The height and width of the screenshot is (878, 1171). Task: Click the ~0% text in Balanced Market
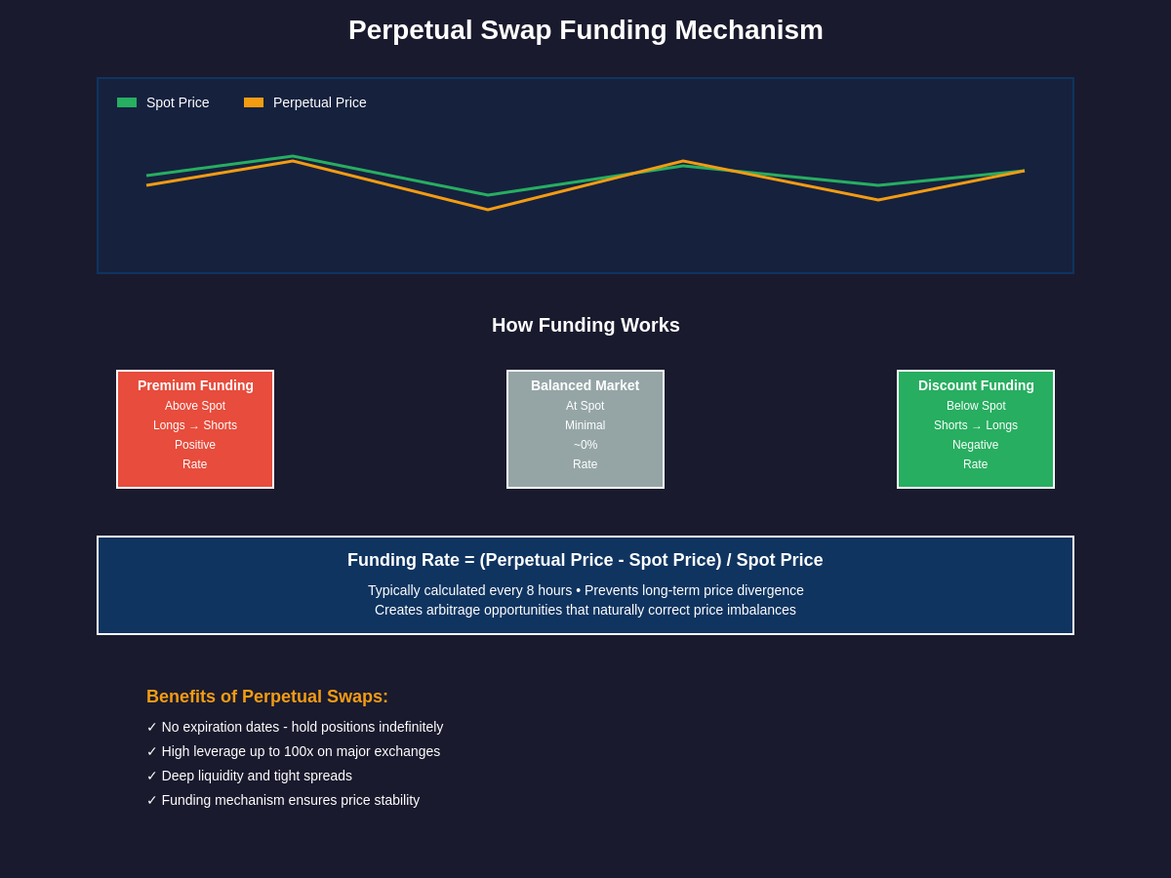tap(585, 445)
